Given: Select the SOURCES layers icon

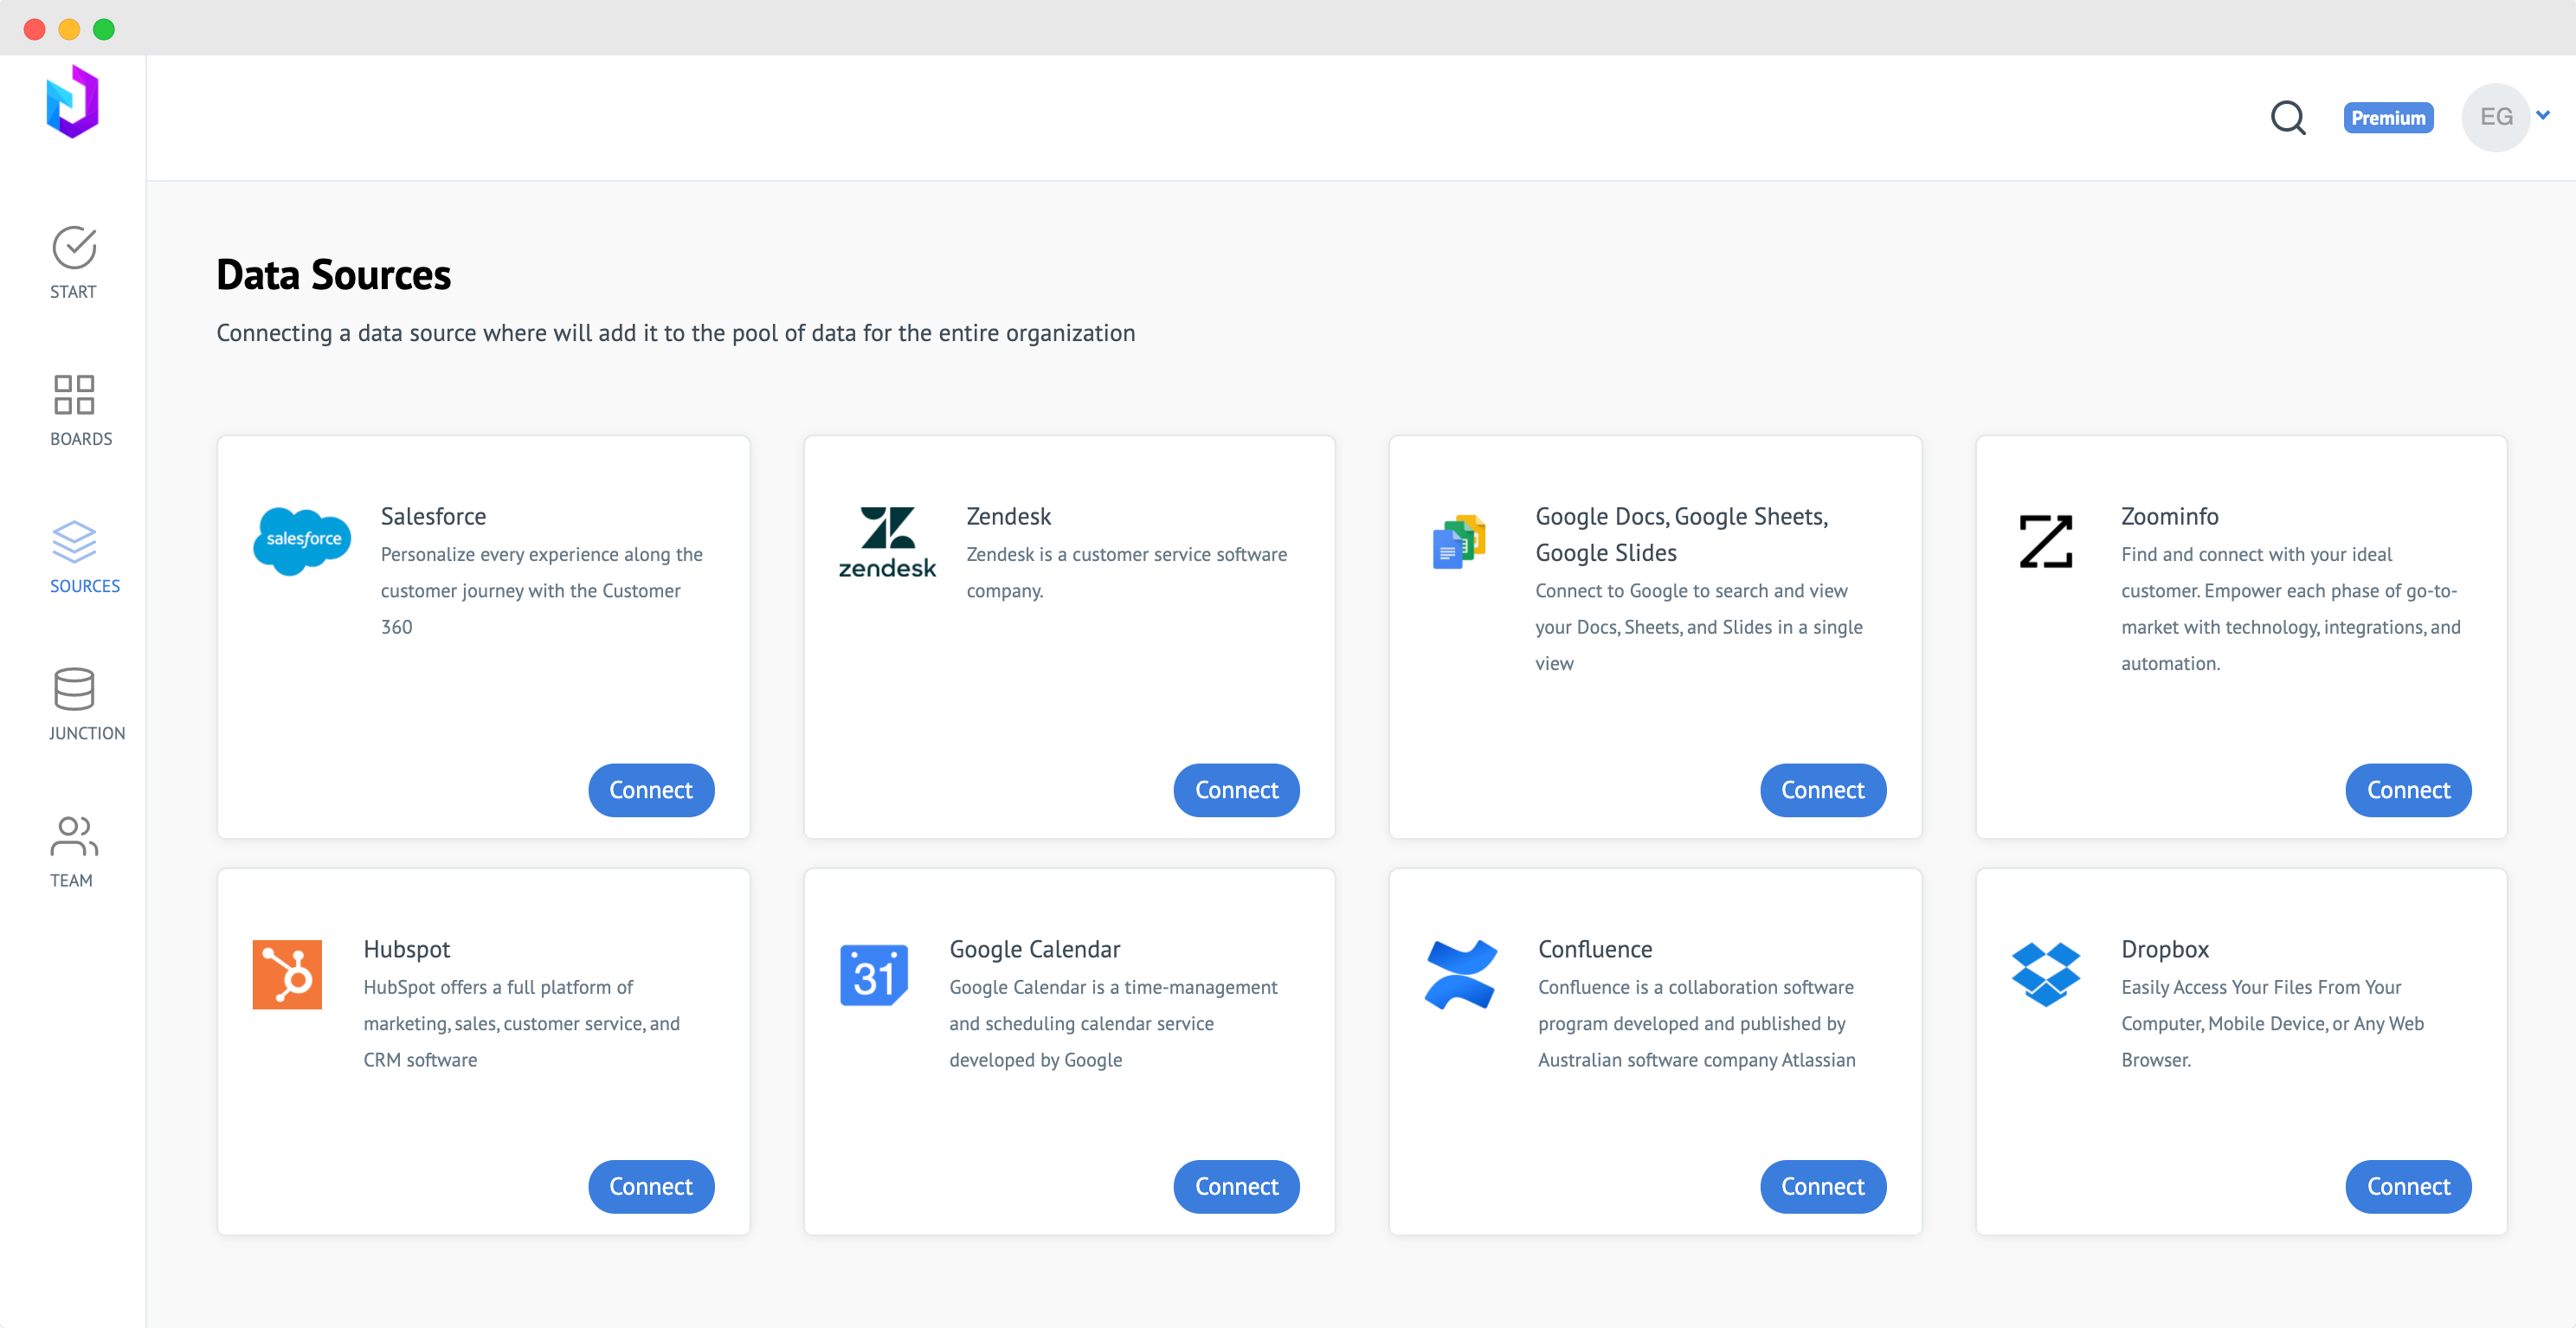Looking at the screenshot, I should point(74,542).
